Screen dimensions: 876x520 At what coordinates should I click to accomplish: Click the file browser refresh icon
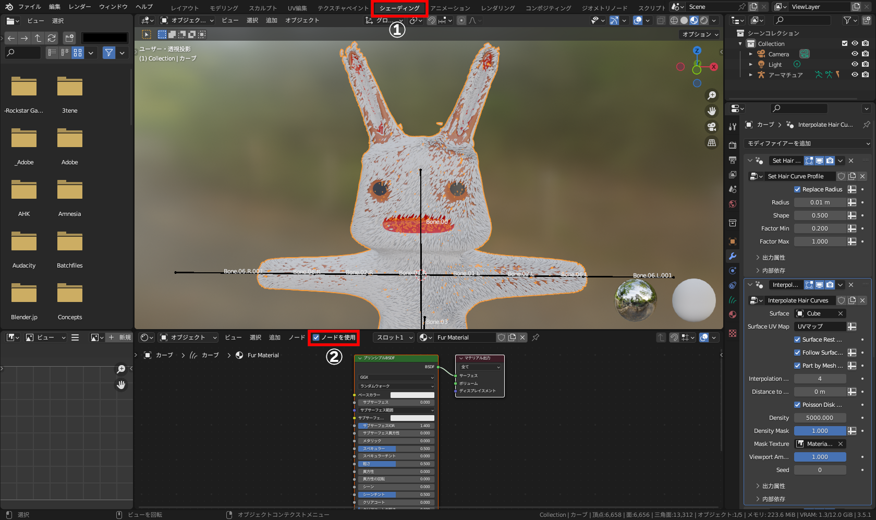(51, 38)
